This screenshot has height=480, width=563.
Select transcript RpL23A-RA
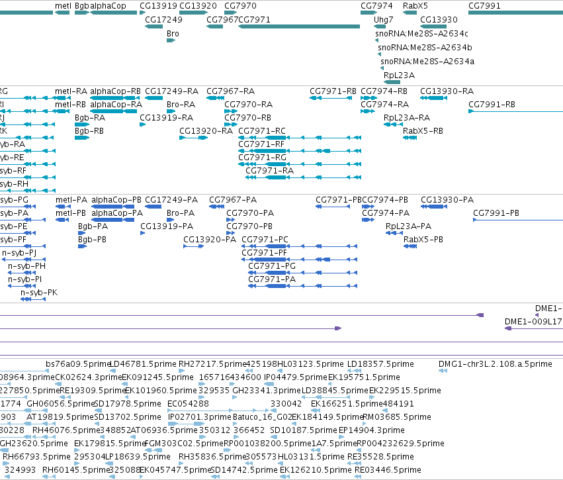click(x=407, y=118)
